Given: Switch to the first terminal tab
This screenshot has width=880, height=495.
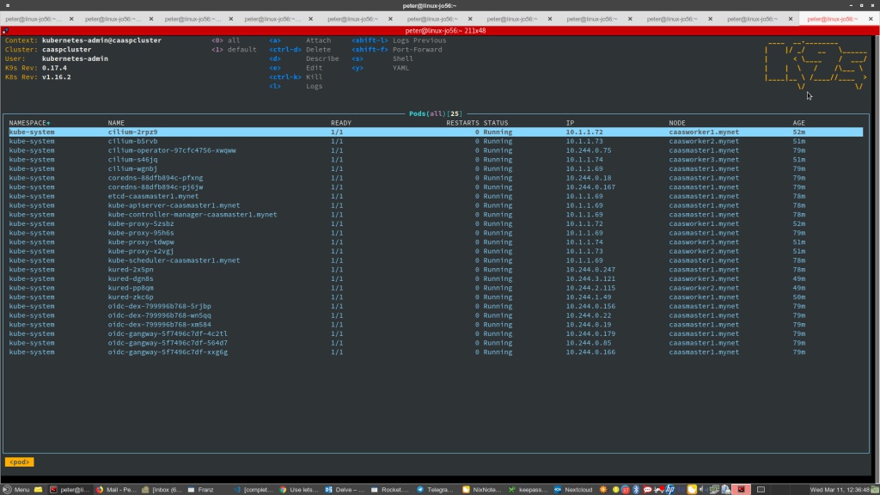Looking at the screenshot, I should point(33,18).
